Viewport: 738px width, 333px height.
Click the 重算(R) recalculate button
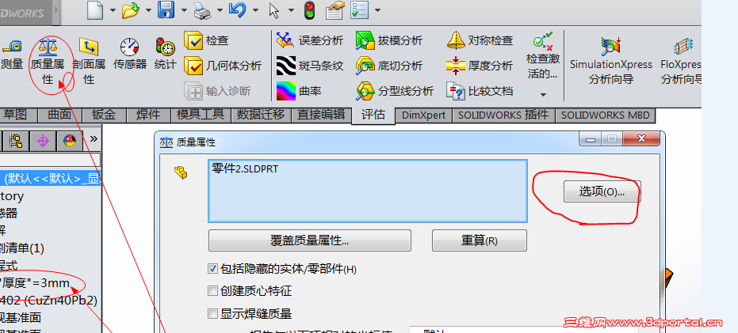479,241
